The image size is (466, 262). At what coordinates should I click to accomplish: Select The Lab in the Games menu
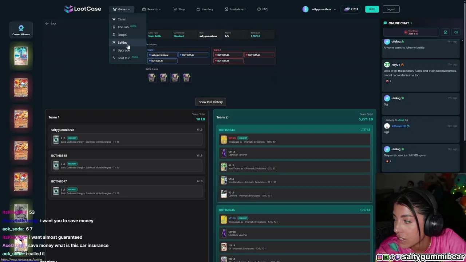[x=127, y=27]
